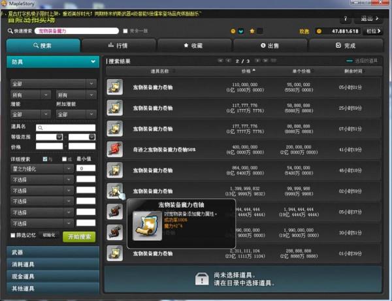Sort results by the 剩余时间 column
Screen dimensions: 392x301
click(354, 71)
